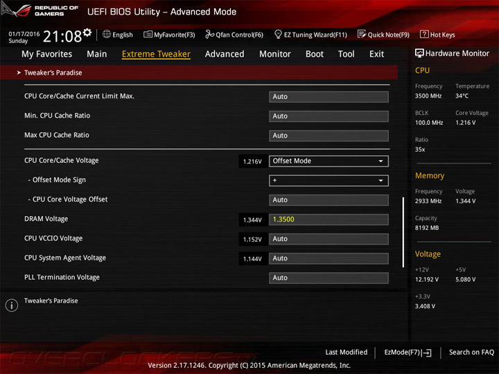
Task: Click the CPU Core Voltage Offset field
Action: click(x=329, y=200)
